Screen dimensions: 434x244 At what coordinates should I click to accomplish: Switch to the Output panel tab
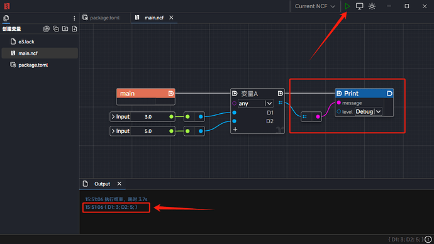coord(102,184)
